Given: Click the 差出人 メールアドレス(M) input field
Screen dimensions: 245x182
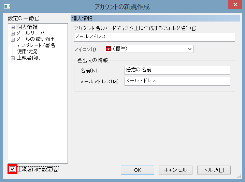Looking at the screenshot, I should pyautogui.click(x=177, y=81).
